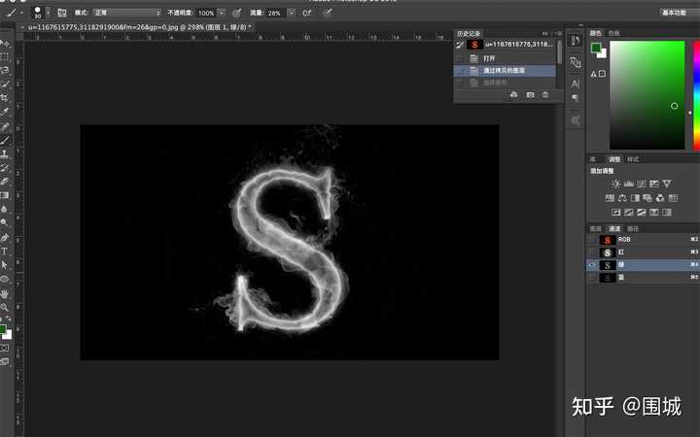This screenshot has width=700, height=437.
Task: Toggle the brush panel icon in options bar
Action: (62, 13)
